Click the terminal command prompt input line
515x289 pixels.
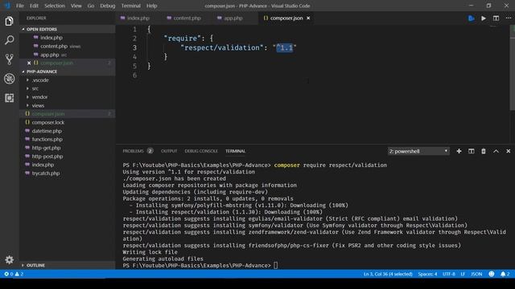tap(200, 266)
